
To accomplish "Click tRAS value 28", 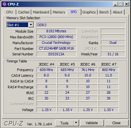I will pos(109,92).
